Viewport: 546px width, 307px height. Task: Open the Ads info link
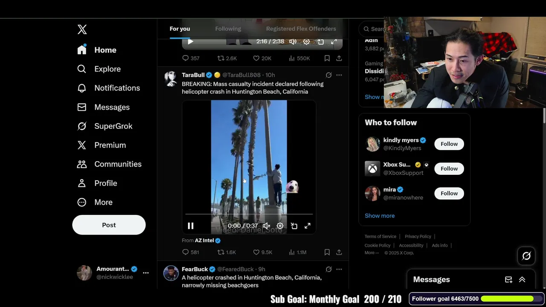coord(440,246)
